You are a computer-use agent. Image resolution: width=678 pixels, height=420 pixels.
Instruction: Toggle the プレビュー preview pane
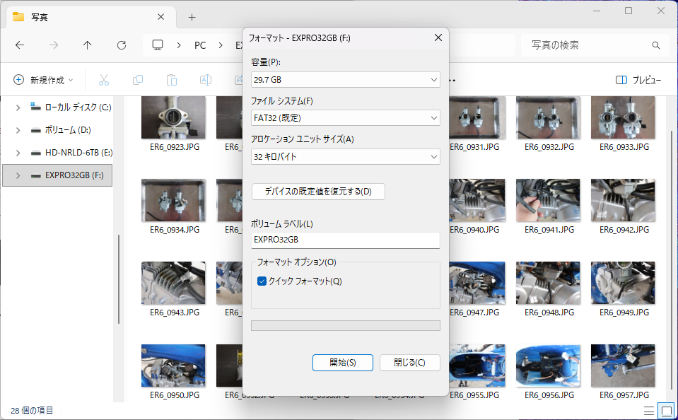pos(638,80)
